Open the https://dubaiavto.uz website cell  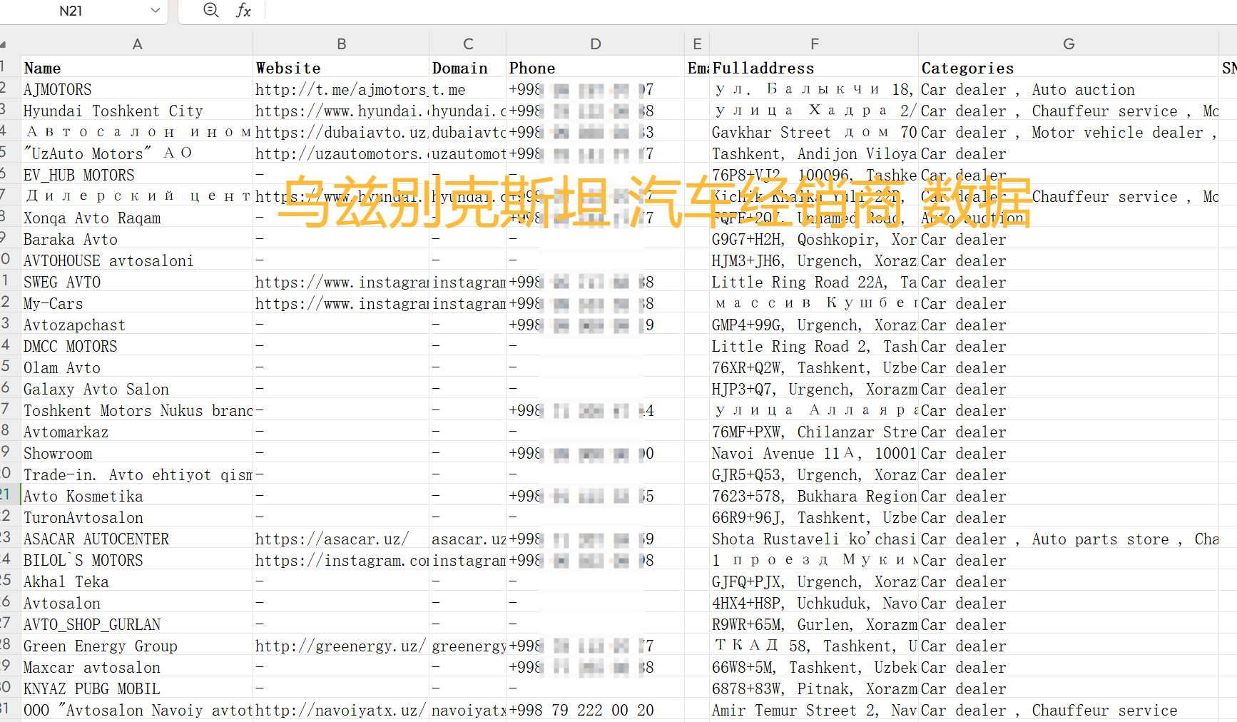tap(341, 132)
